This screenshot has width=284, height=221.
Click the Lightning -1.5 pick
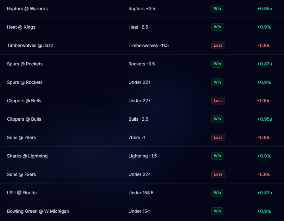click(x=143, y=156)
